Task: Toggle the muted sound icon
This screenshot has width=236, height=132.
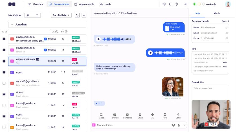Action: click(186, 4)
